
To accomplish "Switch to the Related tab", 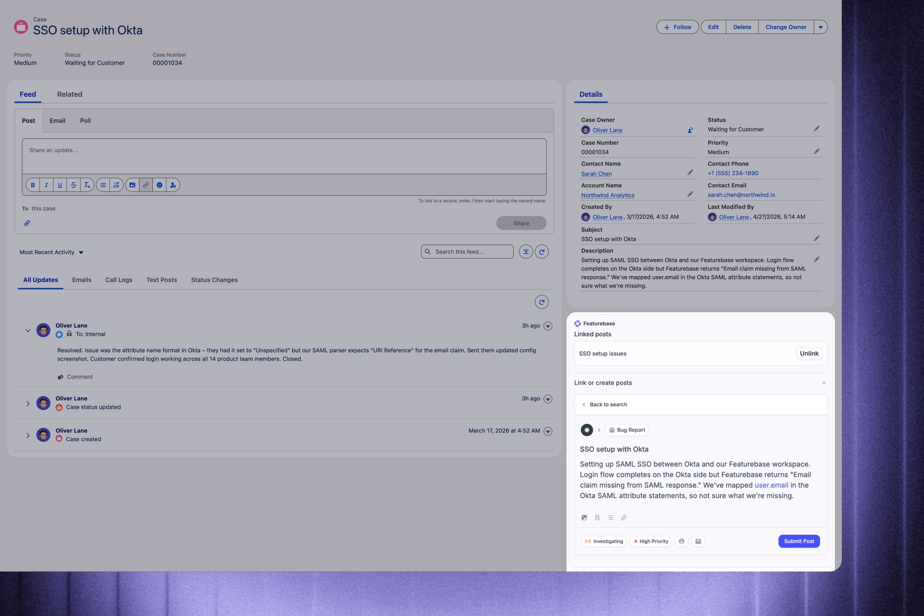I will pyautogui.click(x=70, y=94).
